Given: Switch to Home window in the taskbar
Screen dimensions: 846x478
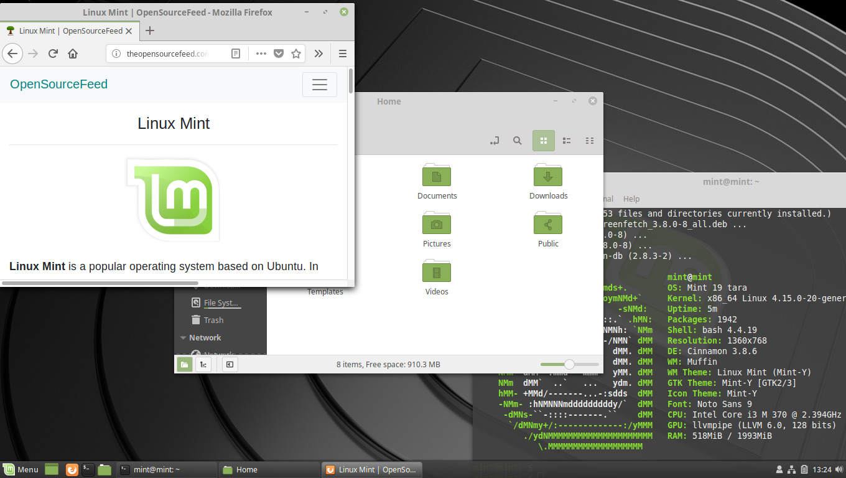Looking at the screenshot, I should (x=269, y=469).
